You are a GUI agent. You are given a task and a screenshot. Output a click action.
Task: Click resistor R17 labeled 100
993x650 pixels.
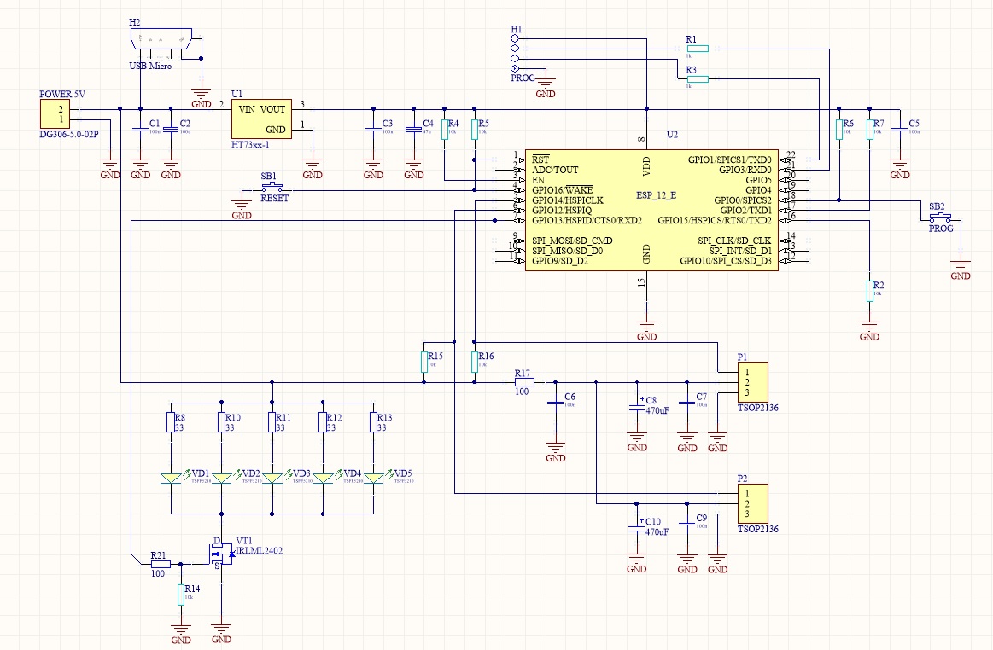click(523, 382)
